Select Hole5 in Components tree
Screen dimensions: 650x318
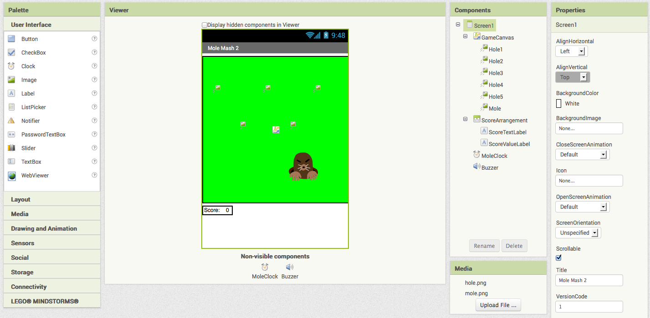(496, 96)
